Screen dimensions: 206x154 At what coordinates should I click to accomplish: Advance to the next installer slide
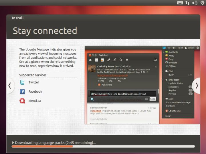(197, 86)
